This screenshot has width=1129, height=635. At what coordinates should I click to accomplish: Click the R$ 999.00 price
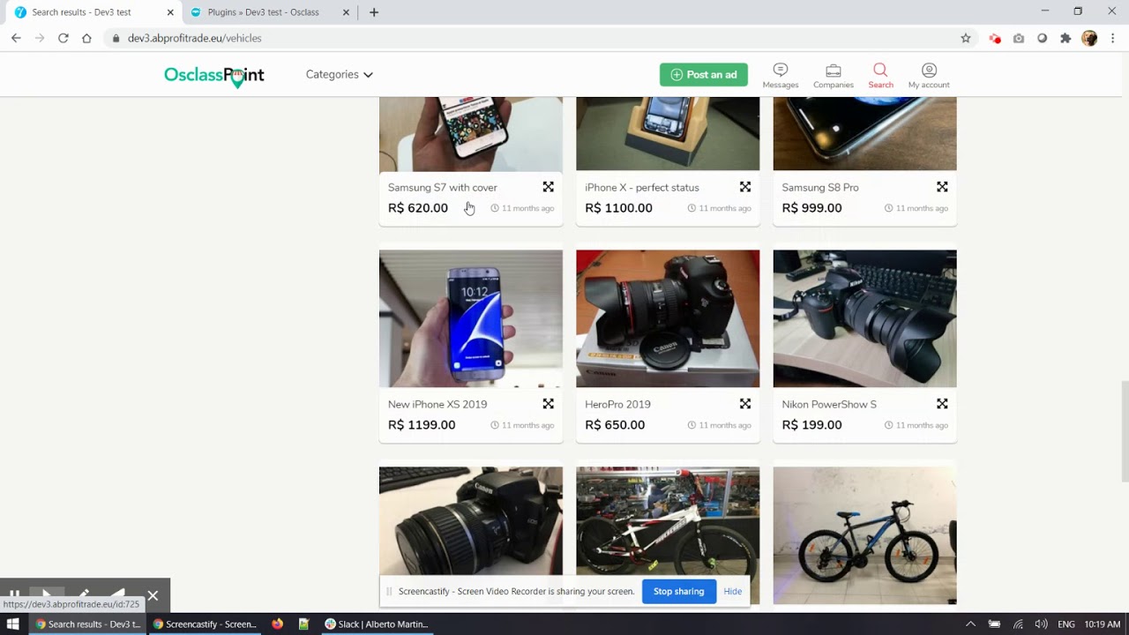tap(811, 208)
